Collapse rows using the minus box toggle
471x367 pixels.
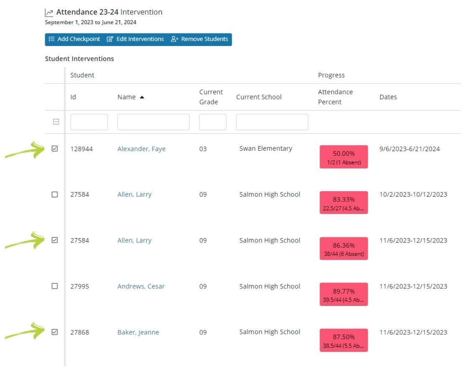pyautogui.click(x=56, y=122)
